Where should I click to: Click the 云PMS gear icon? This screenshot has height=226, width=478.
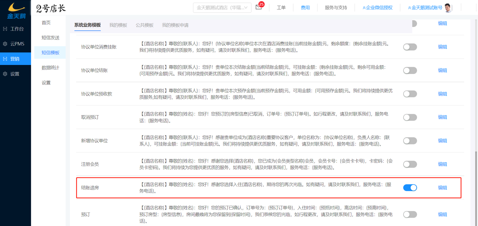[5, 44]
